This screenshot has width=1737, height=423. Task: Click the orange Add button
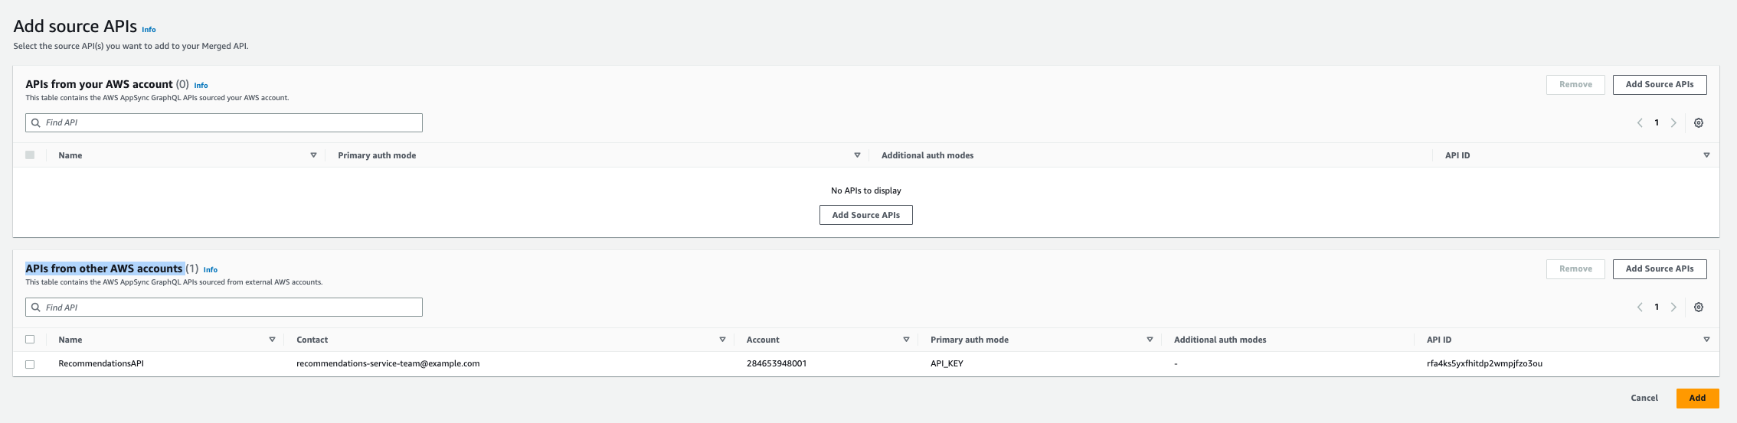1697,399
